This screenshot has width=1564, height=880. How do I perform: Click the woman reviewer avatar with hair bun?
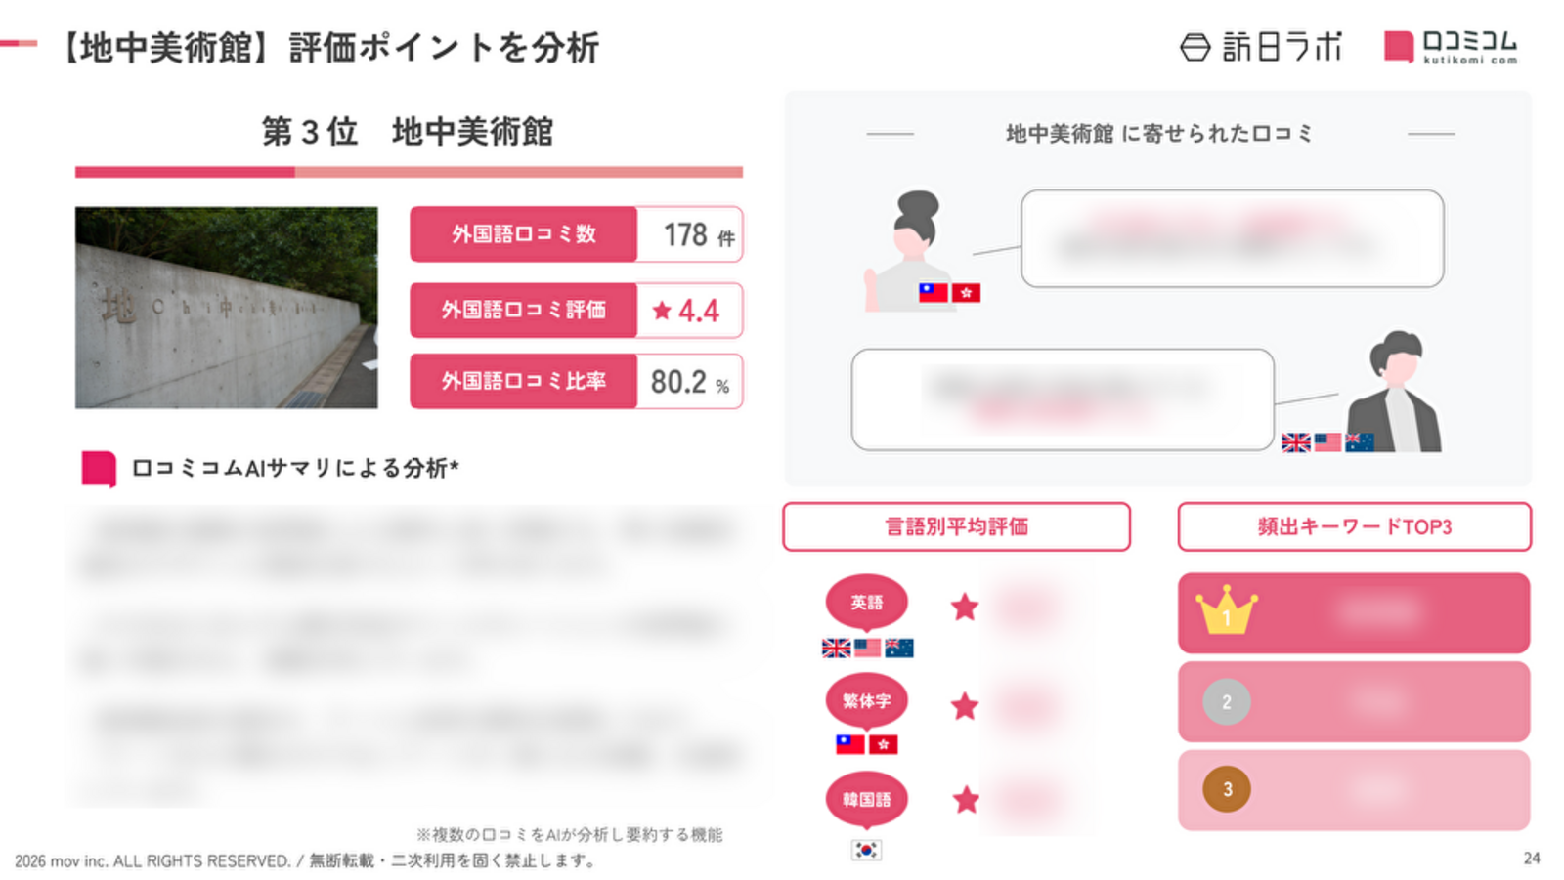[x=909, y=251]
